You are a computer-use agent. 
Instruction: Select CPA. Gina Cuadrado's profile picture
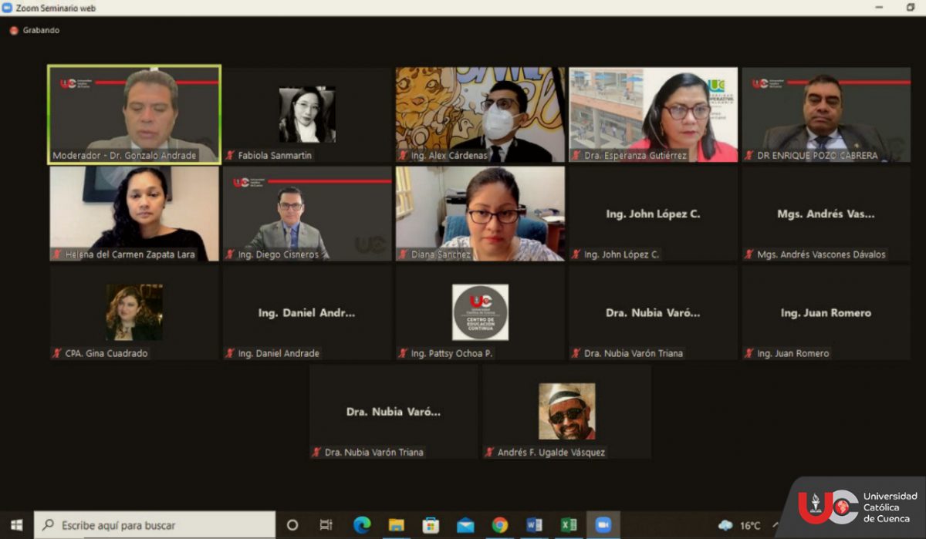tap(134, 312)
